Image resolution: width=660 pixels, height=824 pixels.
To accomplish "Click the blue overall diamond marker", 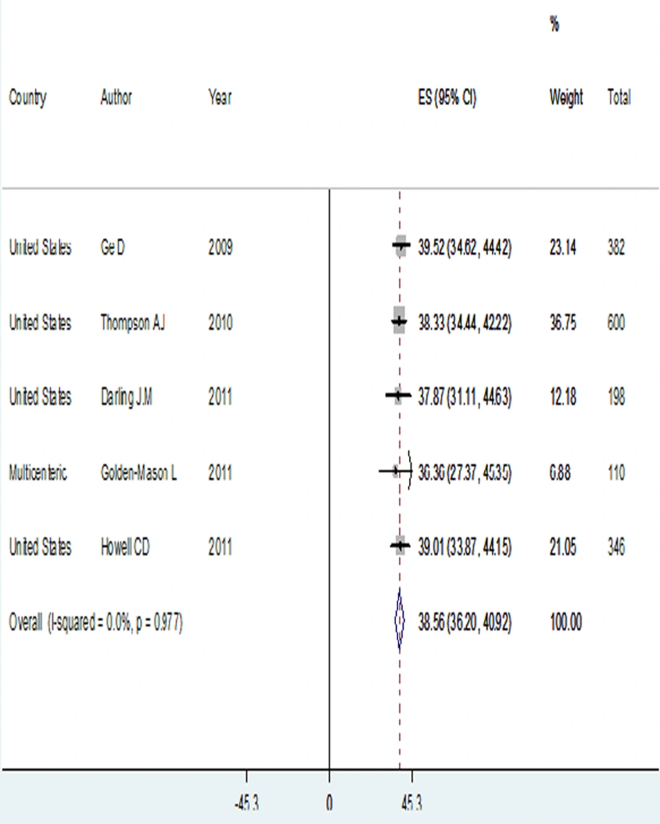I will point(399,621).
